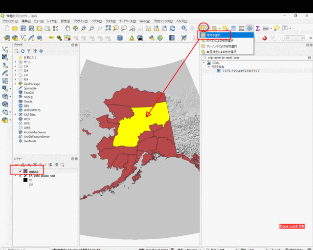313x250 pixels.
Task: Open the Statistical Summary sigma icon
Action: pos(258,28)
